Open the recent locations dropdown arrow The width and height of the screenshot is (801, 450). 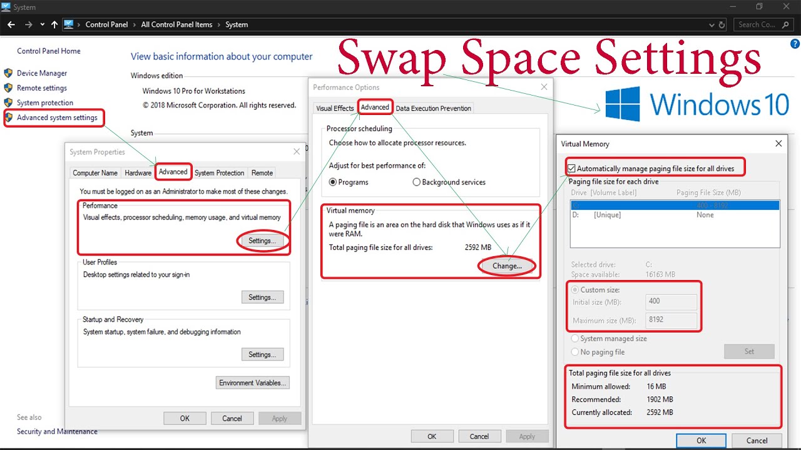pos(43,24)
